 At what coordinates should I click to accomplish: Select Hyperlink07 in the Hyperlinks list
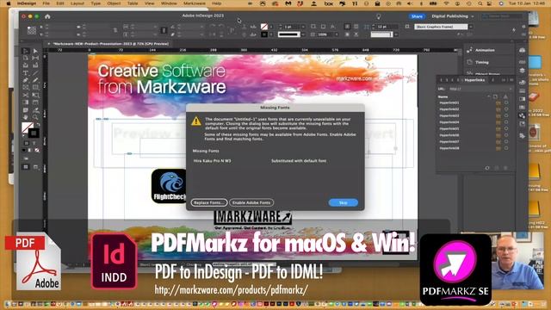(449, 141)
